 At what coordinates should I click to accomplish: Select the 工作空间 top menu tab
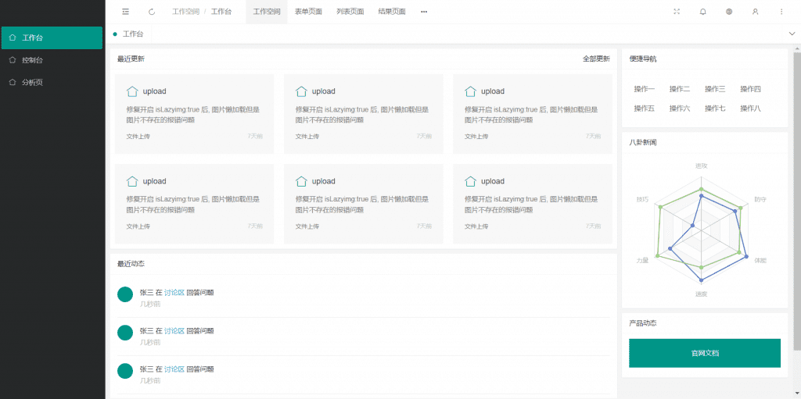point(267,12)
